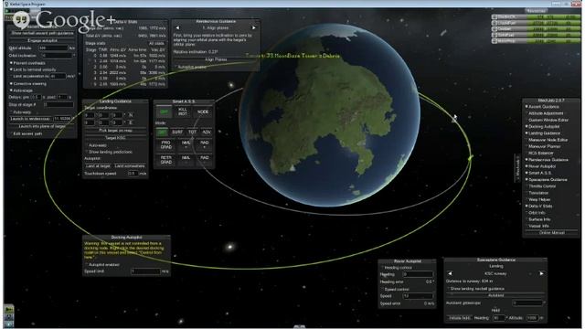Toggle Limit to terminal velocity checkbox
This screenshot has width=585, height=329.
click(33, 69)
